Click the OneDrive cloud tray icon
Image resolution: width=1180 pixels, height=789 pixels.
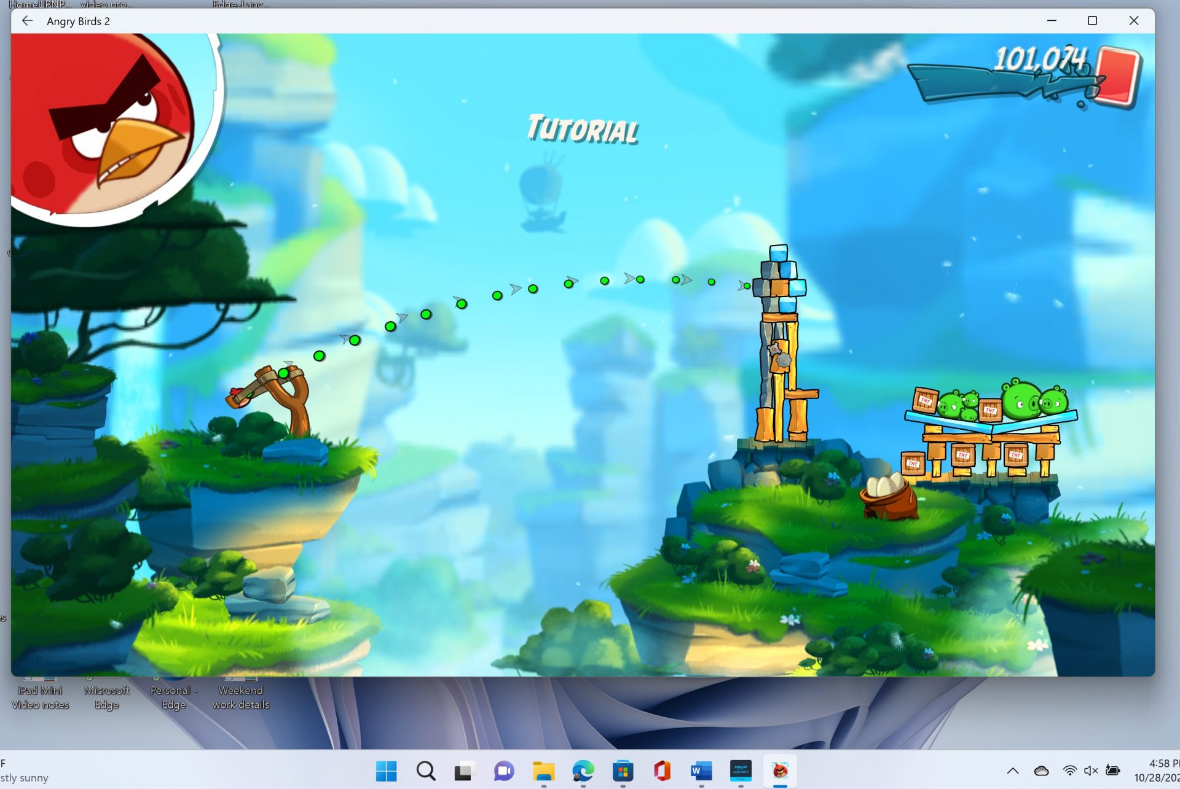tap(1041, 771)
